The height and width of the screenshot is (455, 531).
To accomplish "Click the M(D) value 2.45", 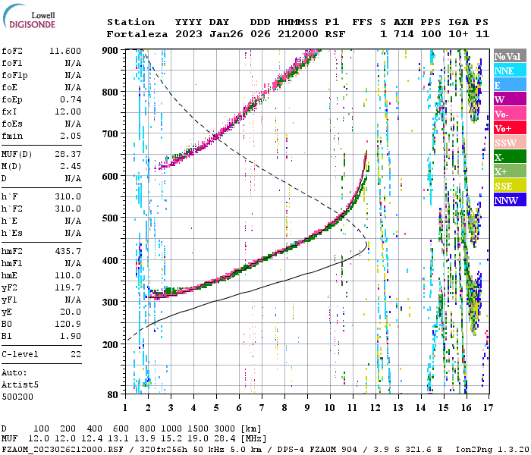I will coord(71,167).
